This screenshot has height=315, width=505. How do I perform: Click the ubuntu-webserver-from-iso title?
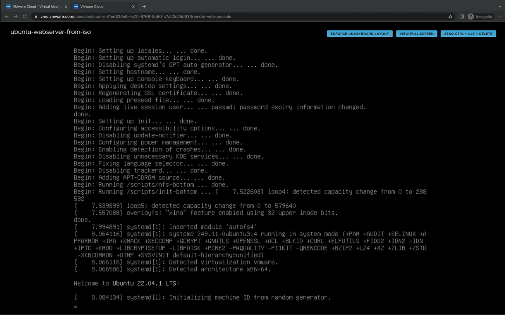pyautogui.click(x=51, y=32)
